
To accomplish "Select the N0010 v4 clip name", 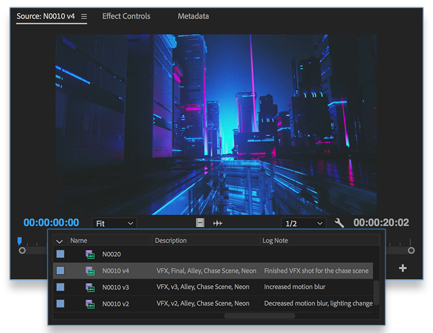I will pyautogui.click(x=116, y=271).
